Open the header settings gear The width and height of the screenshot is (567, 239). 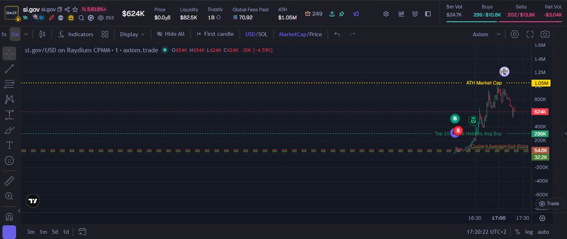coord(386,14)
